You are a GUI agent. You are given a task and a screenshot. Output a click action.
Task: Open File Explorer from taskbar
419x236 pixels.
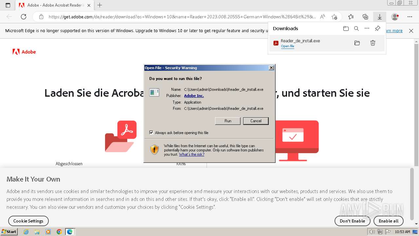point(37,232)
